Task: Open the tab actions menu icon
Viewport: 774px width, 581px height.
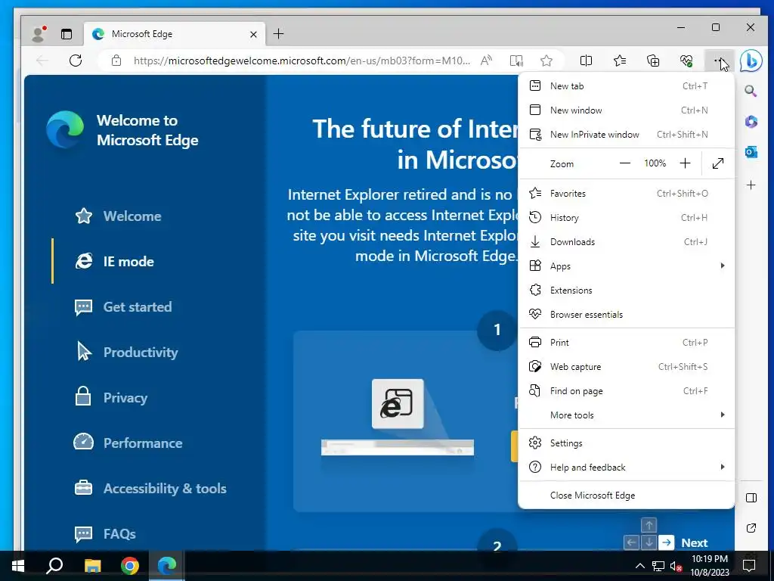Action: point(67,33)
